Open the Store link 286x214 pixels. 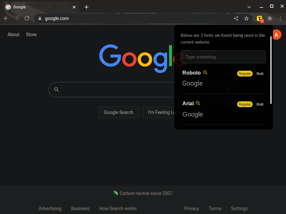[x=31, y=35]
